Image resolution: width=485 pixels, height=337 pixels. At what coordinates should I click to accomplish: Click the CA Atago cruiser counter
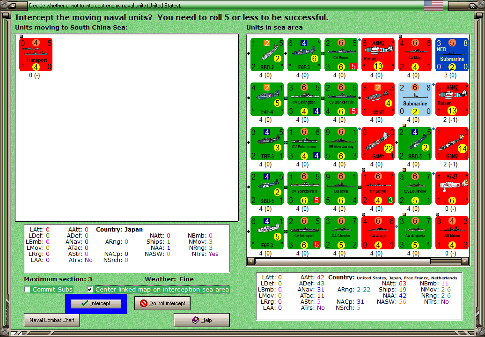pos(378,233)
